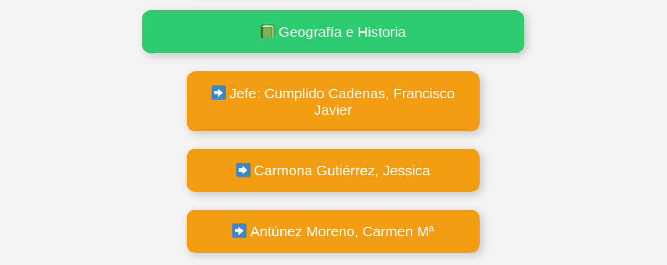Click the surname Antúnez Moreno

tap(304, 231)
